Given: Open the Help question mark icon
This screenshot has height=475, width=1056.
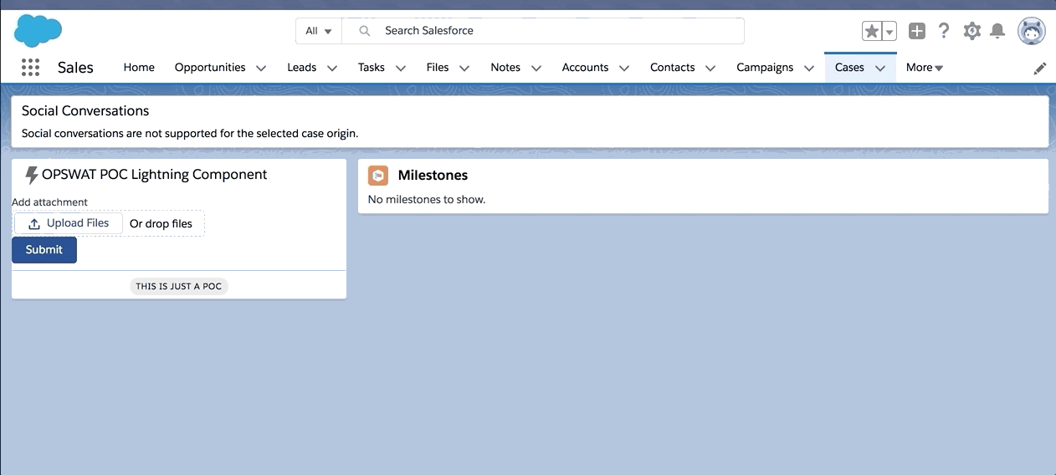Looking at the screenshot, I should pos(944,31).
